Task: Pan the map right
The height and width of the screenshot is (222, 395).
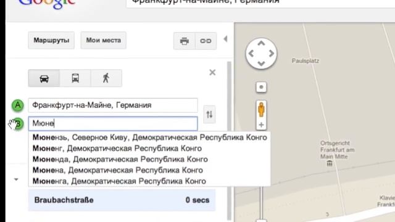Action: (x=272, y=54)
